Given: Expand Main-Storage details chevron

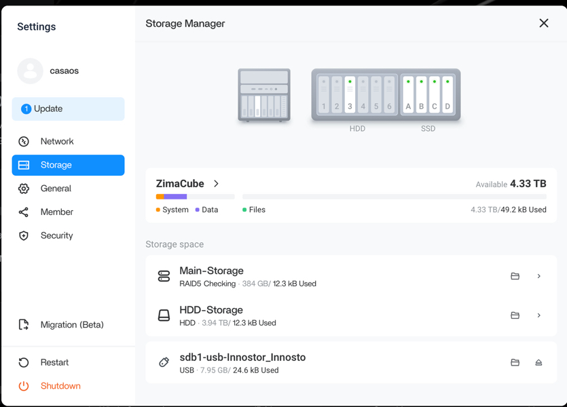Looking at the screenshot, I should click(x=539, y=276).
